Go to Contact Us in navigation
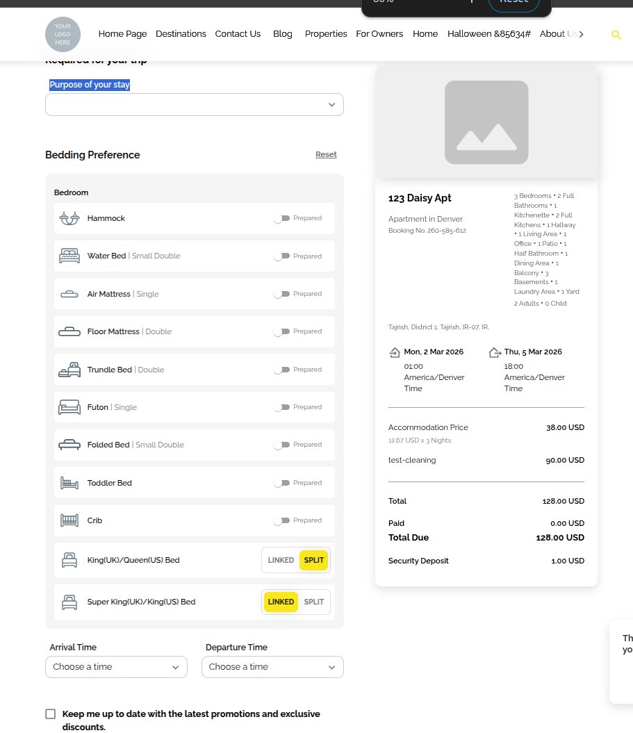 (x=238, y=34)
